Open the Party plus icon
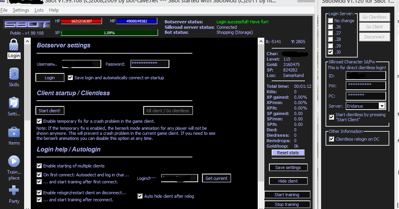Image resolution: width=399 pixels, height=209 pixels. click(x=14, y=190)
